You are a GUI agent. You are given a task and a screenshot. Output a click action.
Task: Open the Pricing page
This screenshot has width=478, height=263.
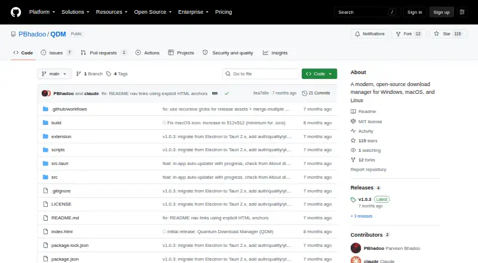pyautogui.click(x=223, y=12)
